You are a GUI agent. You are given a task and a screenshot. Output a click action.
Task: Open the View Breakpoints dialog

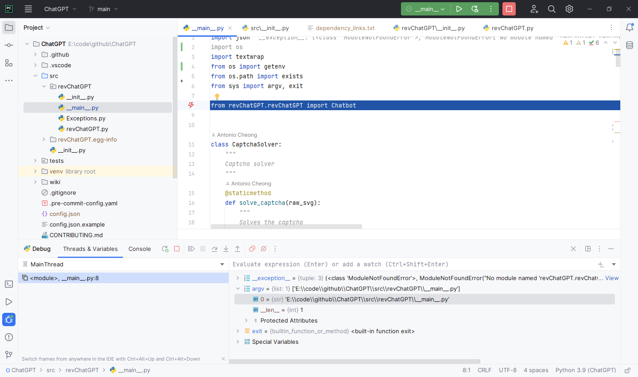pyautogui.click(x=252, y=249)
